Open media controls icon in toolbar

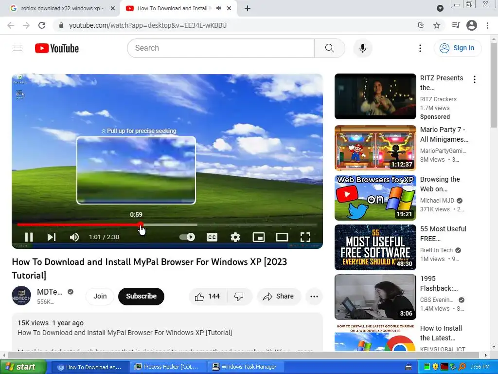click(456, 25)
